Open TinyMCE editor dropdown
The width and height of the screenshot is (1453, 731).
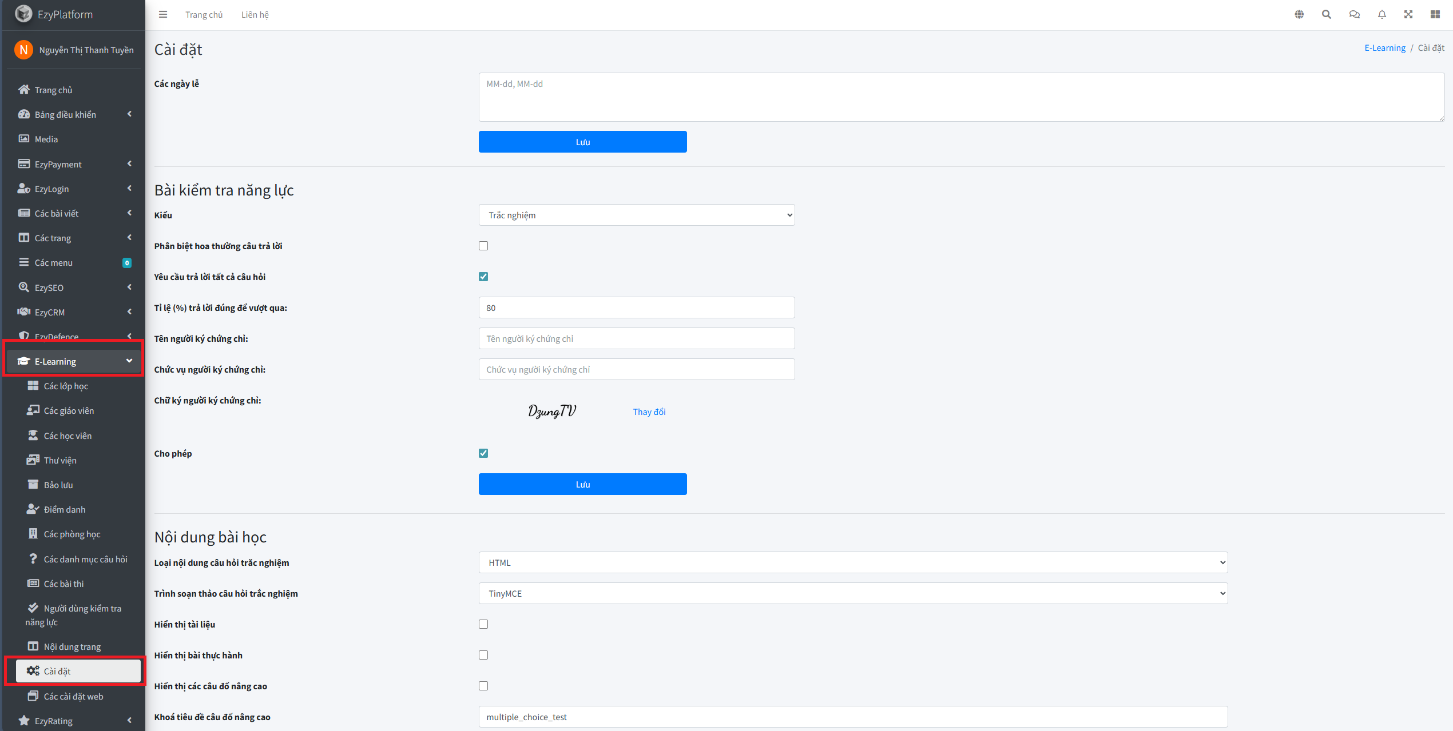tap(853, 593)
